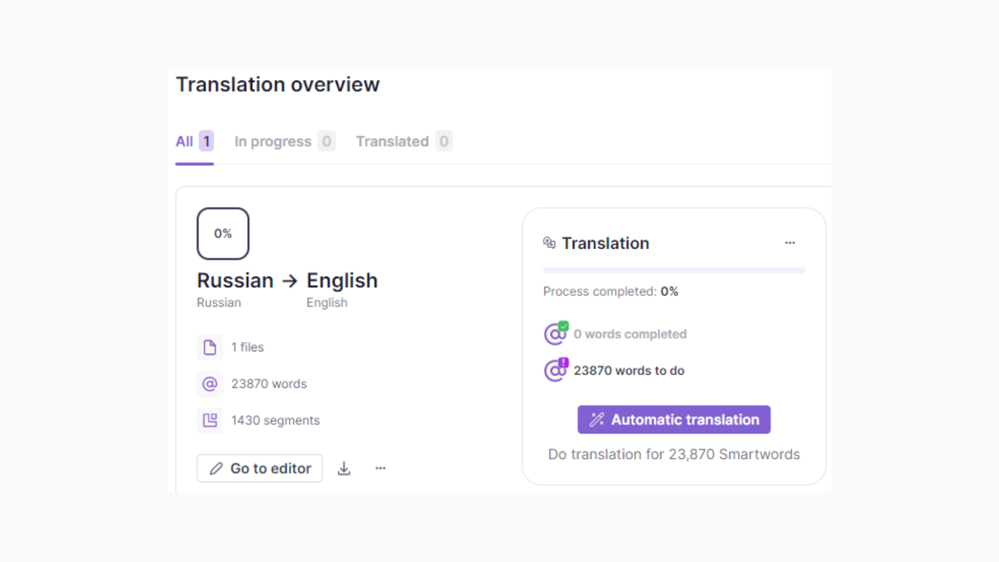The height and width of the screenshot is (562, 999).
Task: Click the translation progress bar
Action: [674, 271]
